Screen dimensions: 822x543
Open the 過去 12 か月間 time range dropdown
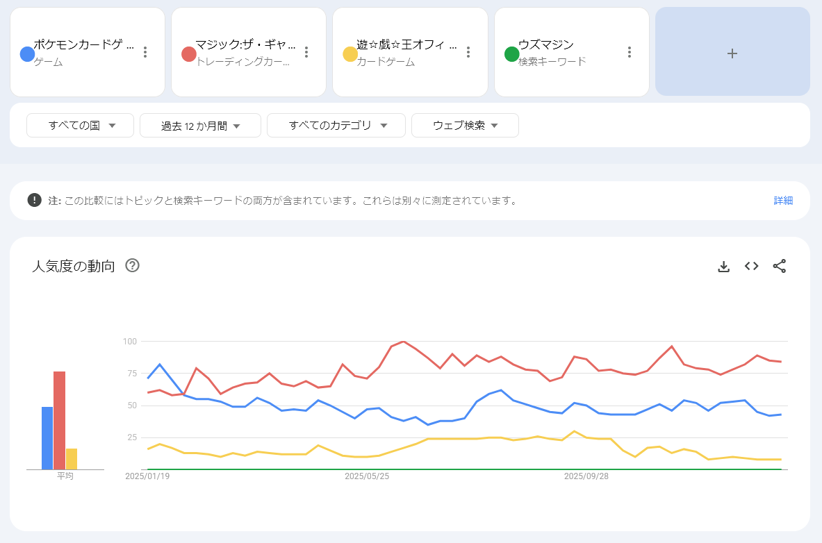tap(200, 126)
